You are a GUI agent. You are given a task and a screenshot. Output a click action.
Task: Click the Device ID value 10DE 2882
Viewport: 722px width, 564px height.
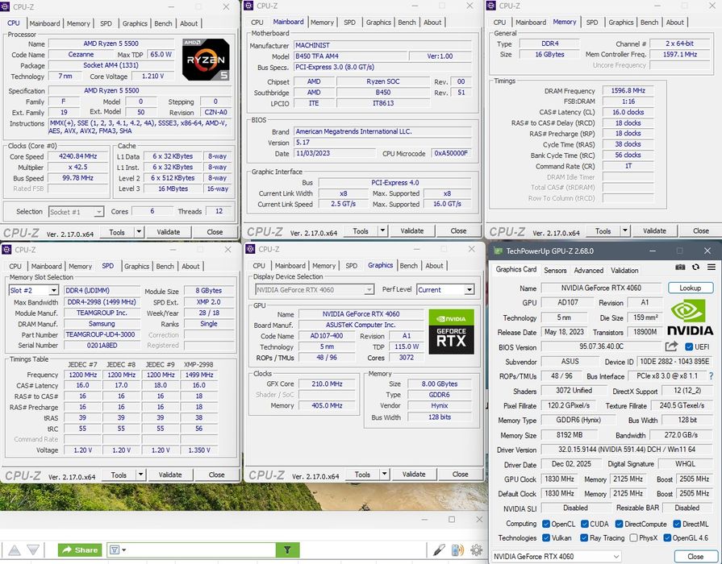674,361
